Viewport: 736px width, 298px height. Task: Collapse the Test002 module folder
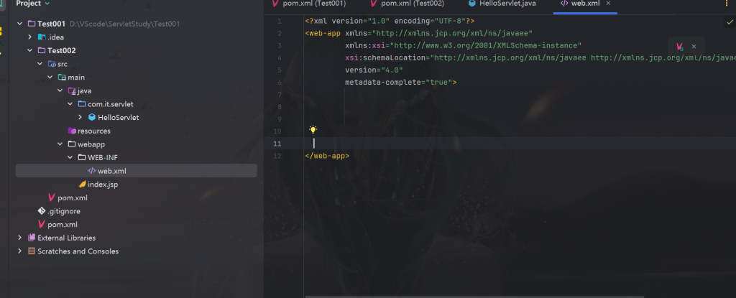coord(29,50)
